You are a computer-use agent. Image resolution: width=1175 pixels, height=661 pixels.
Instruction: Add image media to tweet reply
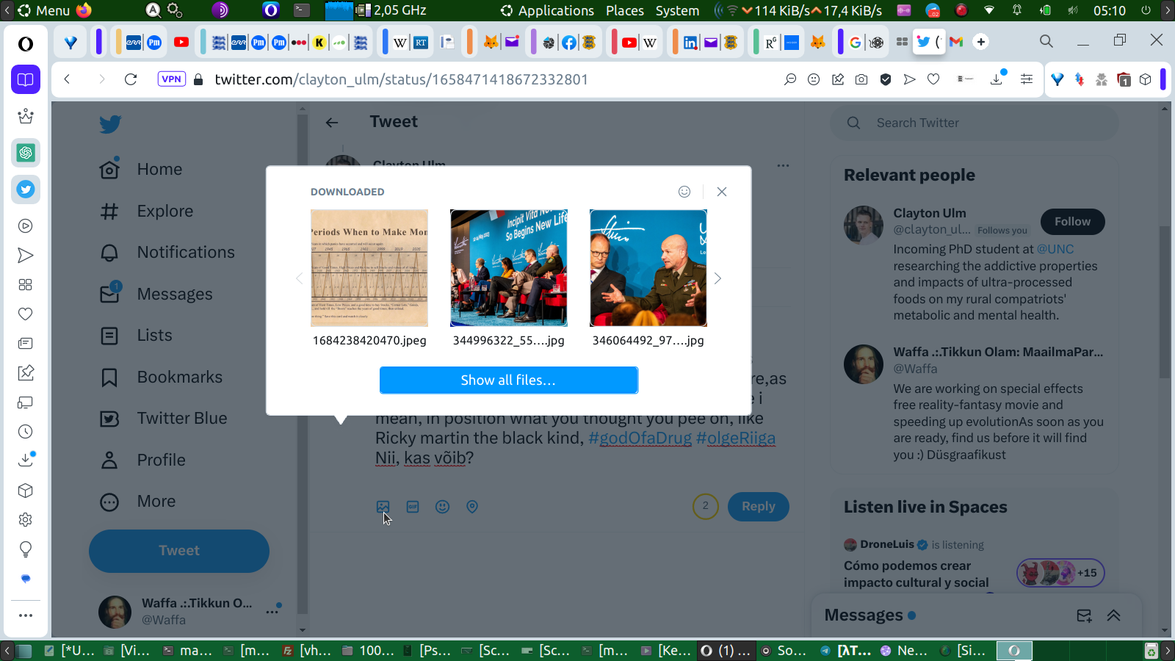click(x=383, y=507)
